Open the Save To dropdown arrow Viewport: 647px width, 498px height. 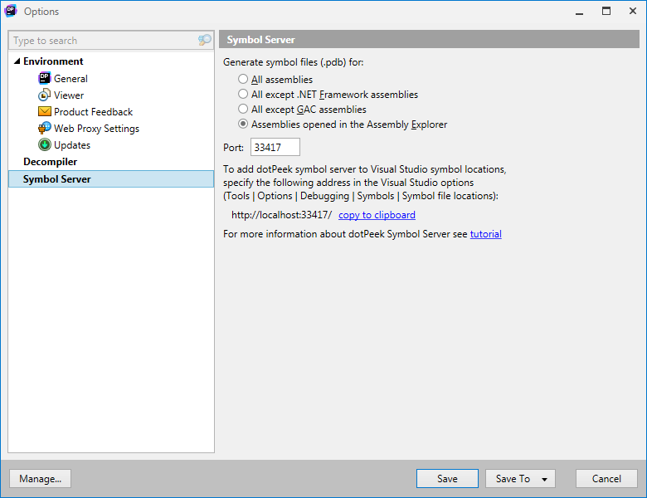[545, 479]
